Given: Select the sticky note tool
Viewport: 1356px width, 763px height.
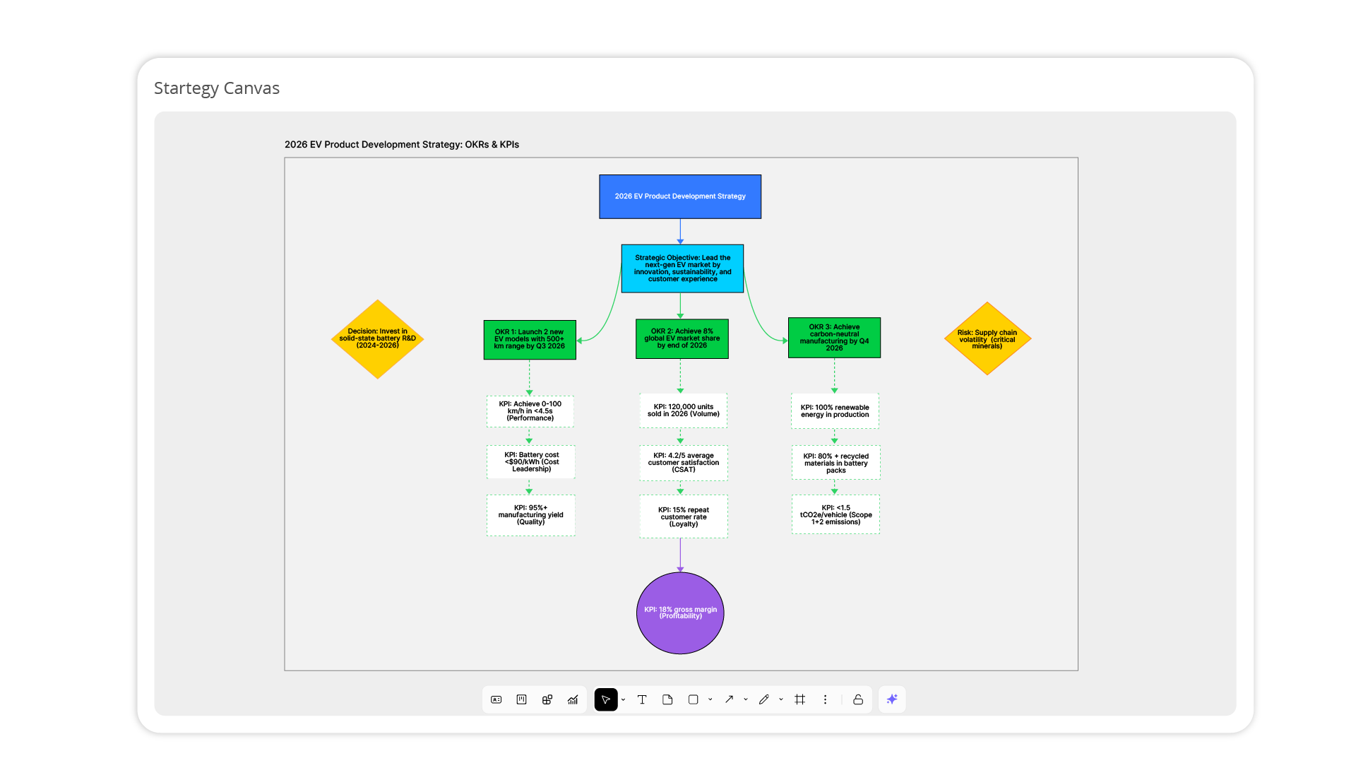Looking at the screenshot, I should [667, 699].
